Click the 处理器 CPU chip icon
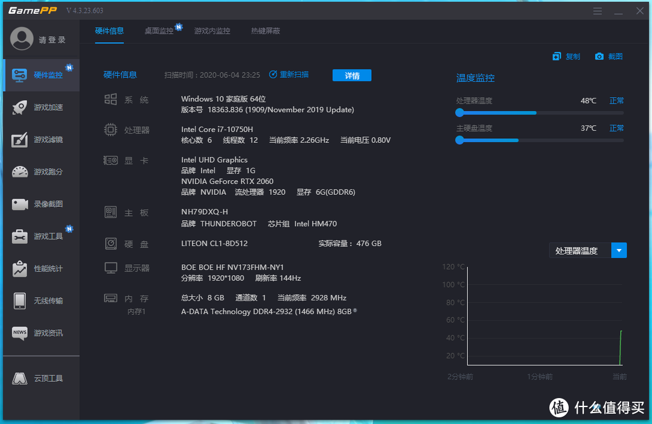 coord(110,130)
